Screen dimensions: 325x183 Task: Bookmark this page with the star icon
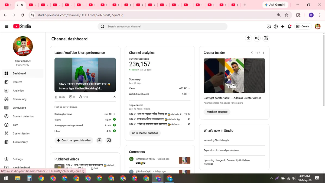pyautogui.click(x=287, y=15)
